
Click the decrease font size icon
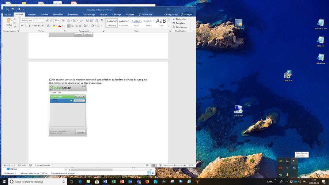[51, 20]
